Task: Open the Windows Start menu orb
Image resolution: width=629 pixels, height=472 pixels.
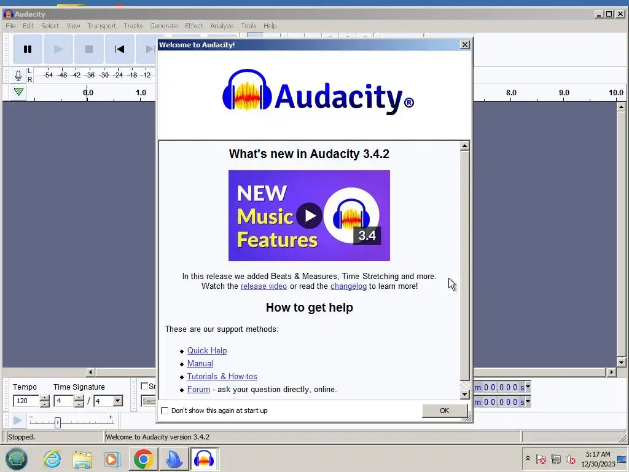Action: [x=17, y=458]
